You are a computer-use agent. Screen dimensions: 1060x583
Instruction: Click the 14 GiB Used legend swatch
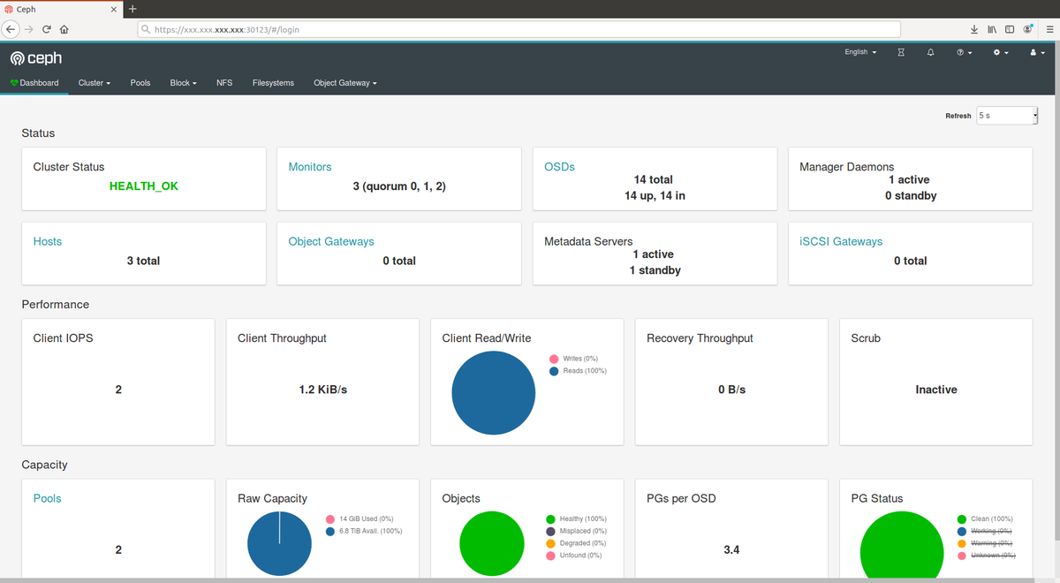coord(330,519)
